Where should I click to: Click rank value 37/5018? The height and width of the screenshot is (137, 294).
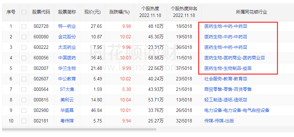[184, 68]
